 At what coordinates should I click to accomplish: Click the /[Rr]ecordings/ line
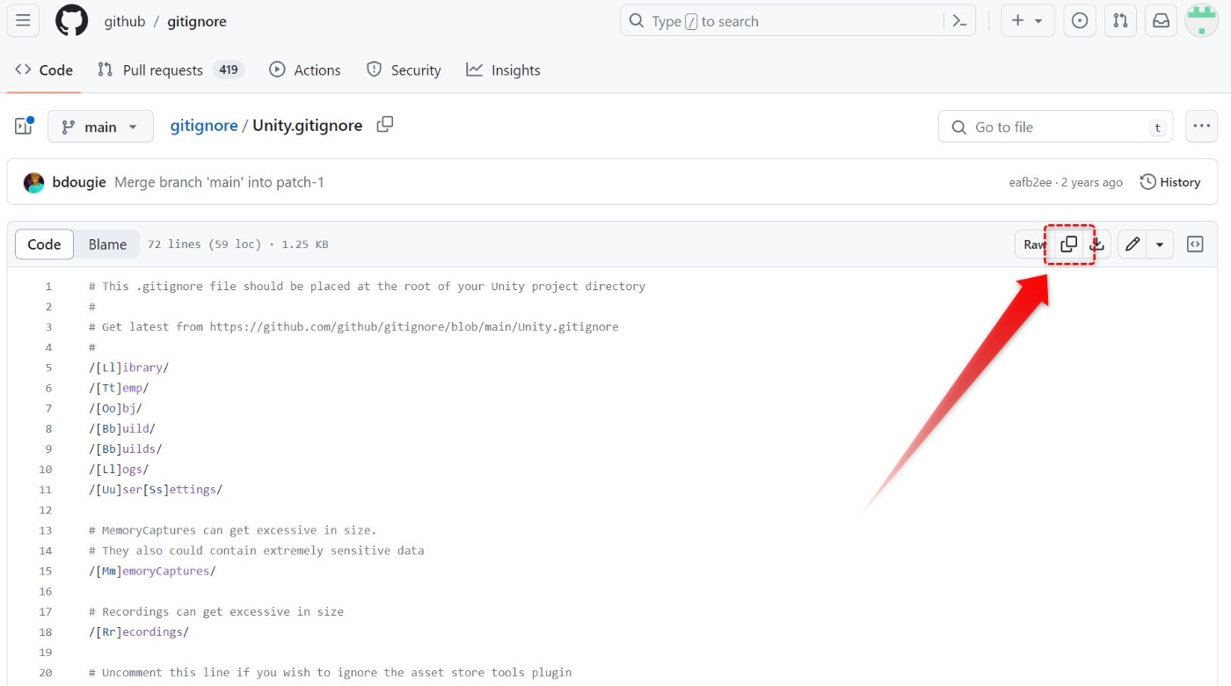pyautogui.click(x=139, y=631)
